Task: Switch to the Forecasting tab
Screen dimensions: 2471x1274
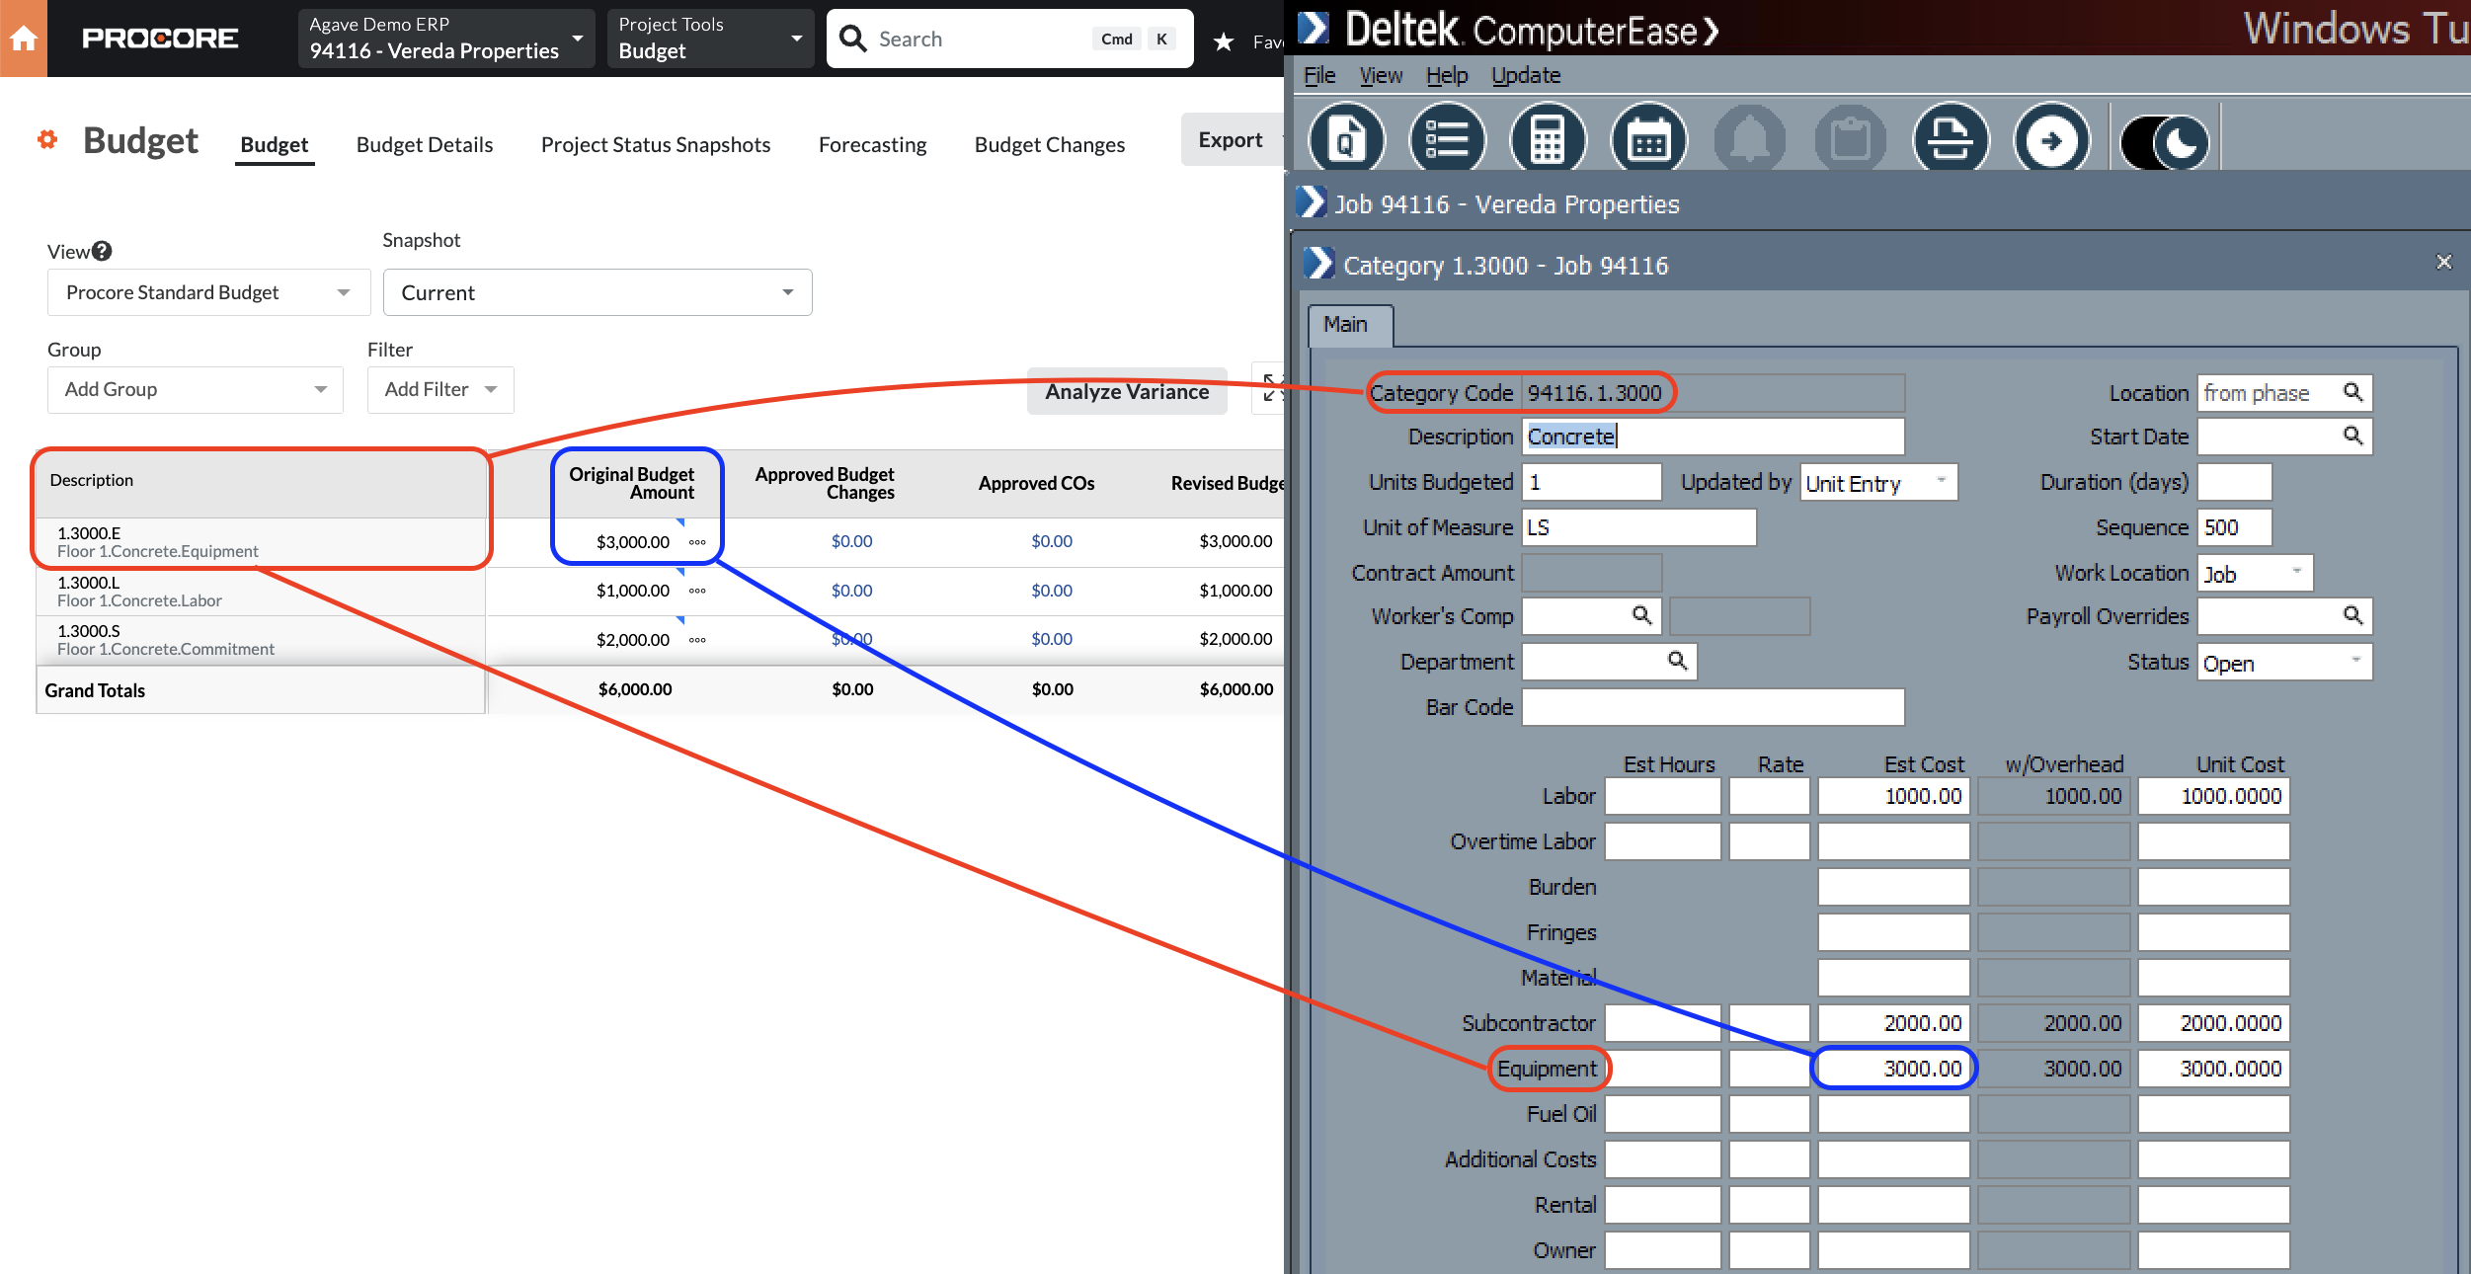Action: (873, 144)
